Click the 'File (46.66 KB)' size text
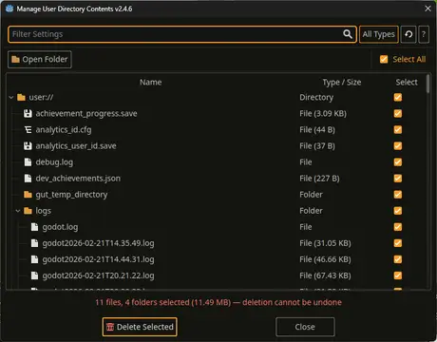The width and height of the screenshot is (437, 342). pyautogui.click(x=325, y=259)
